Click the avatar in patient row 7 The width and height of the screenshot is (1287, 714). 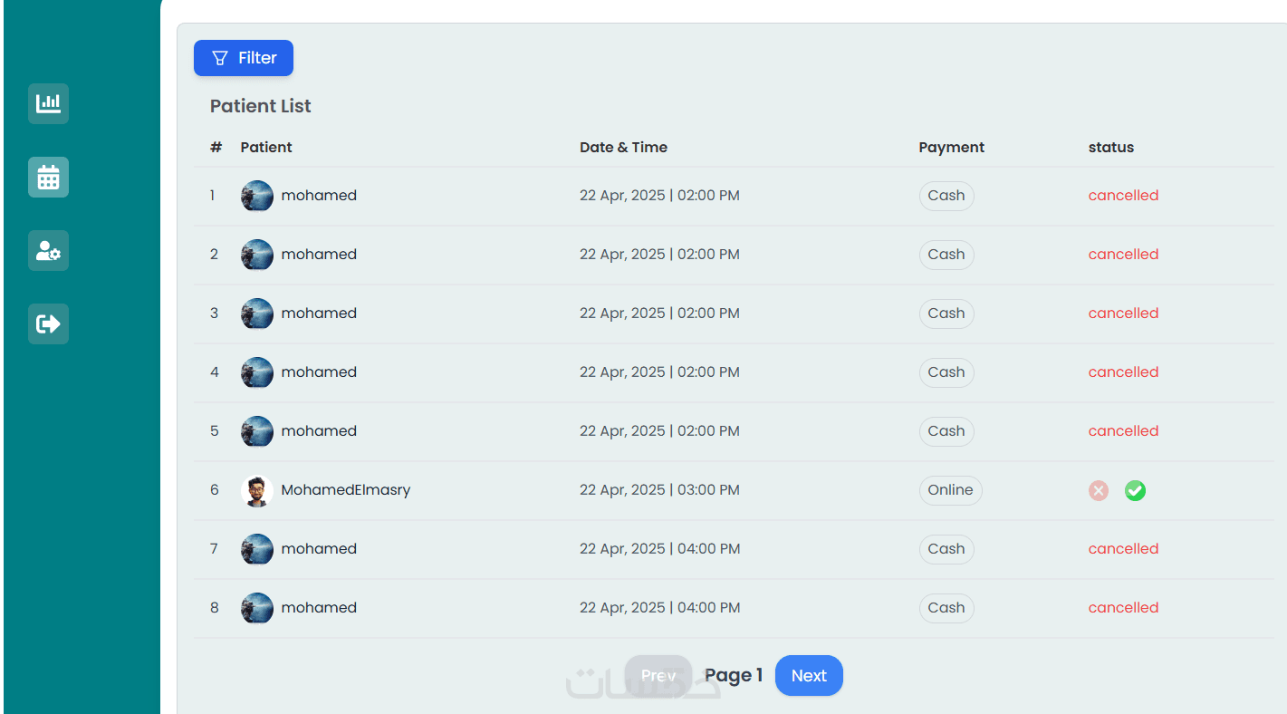point(257,549)
